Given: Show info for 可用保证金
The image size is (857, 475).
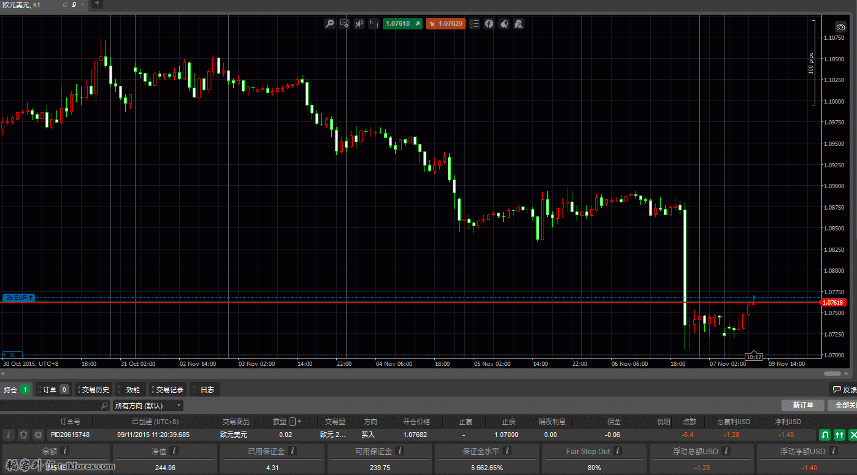Looking at the screenshot, I should coord(399,451).
